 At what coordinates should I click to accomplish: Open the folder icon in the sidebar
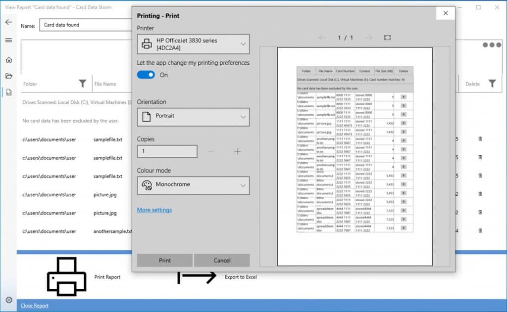pos(8,76)
